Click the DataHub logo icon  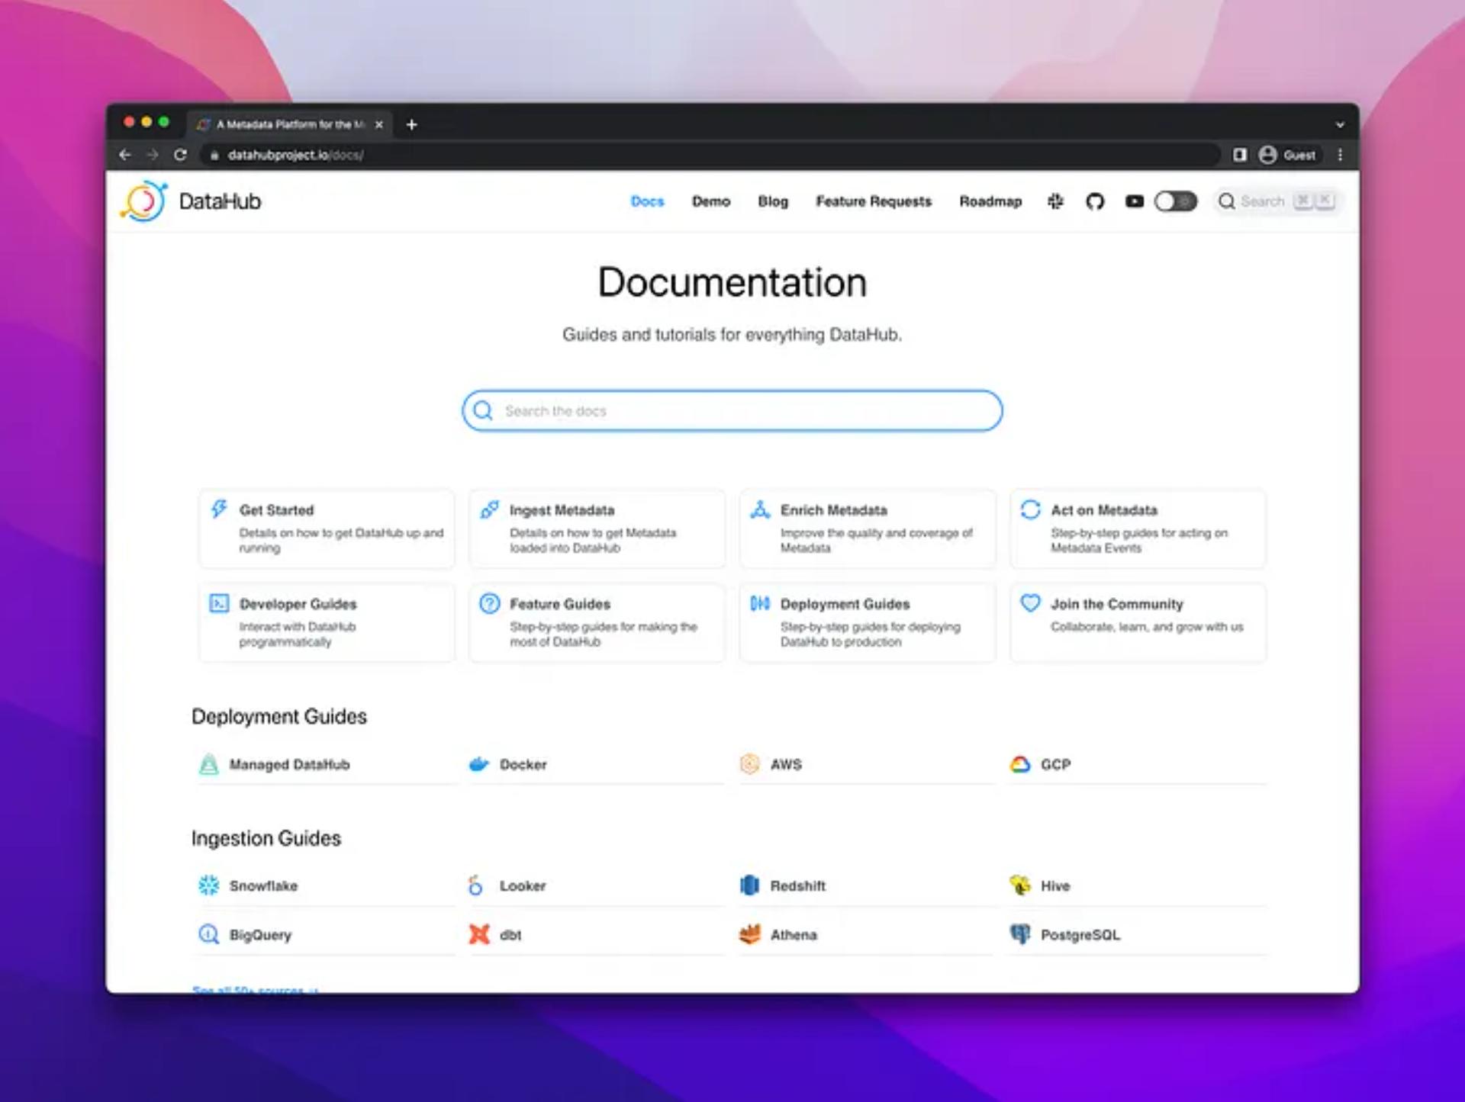143,201
